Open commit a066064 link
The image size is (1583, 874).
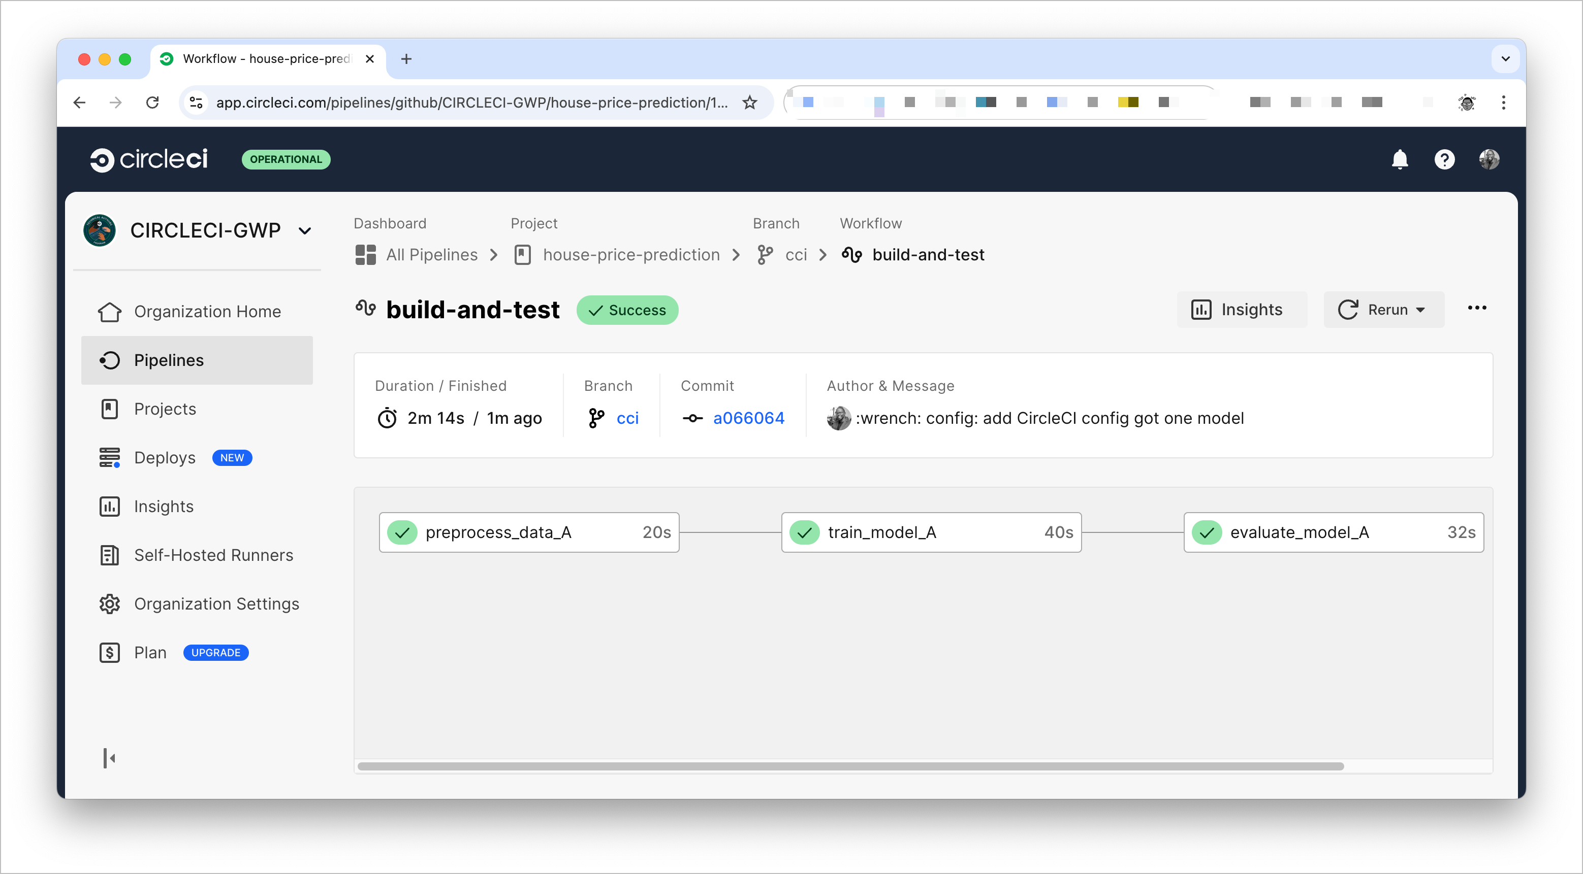748,418
